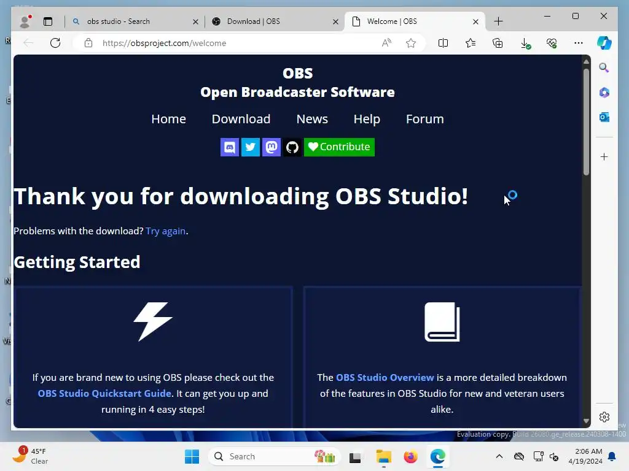
Task: Open the weather widget showing 45°F
Action: (x=30, y=456)
